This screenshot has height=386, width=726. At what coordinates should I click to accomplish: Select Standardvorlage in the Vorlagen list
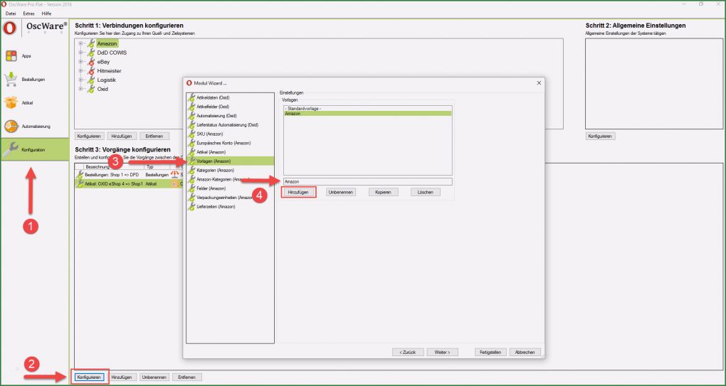(x=302, y=108)
